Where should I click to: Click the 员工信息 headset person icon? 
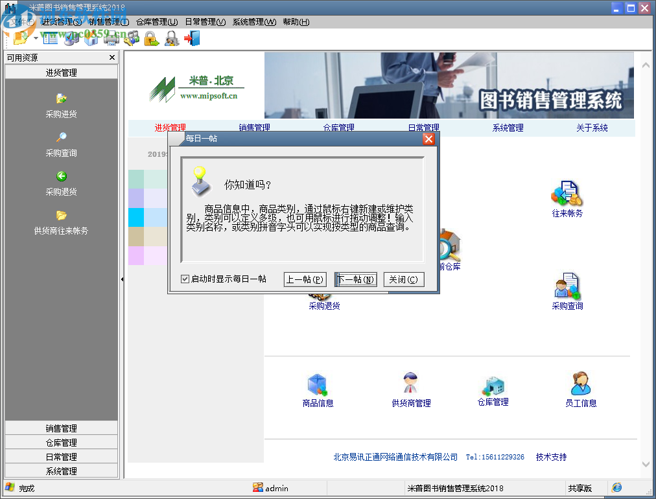tap(581, 383)
